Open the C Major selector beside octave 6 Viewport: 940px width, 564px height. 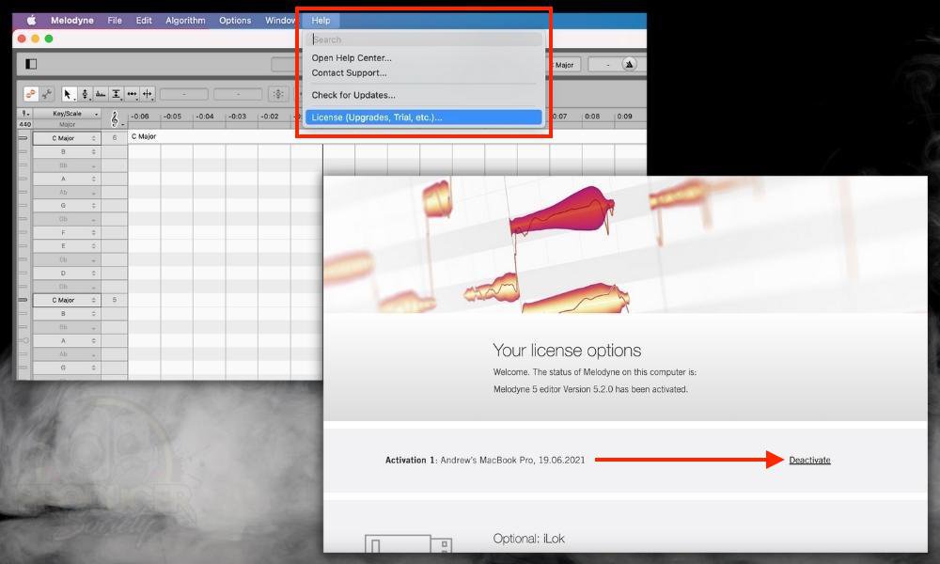click(67, 138)
